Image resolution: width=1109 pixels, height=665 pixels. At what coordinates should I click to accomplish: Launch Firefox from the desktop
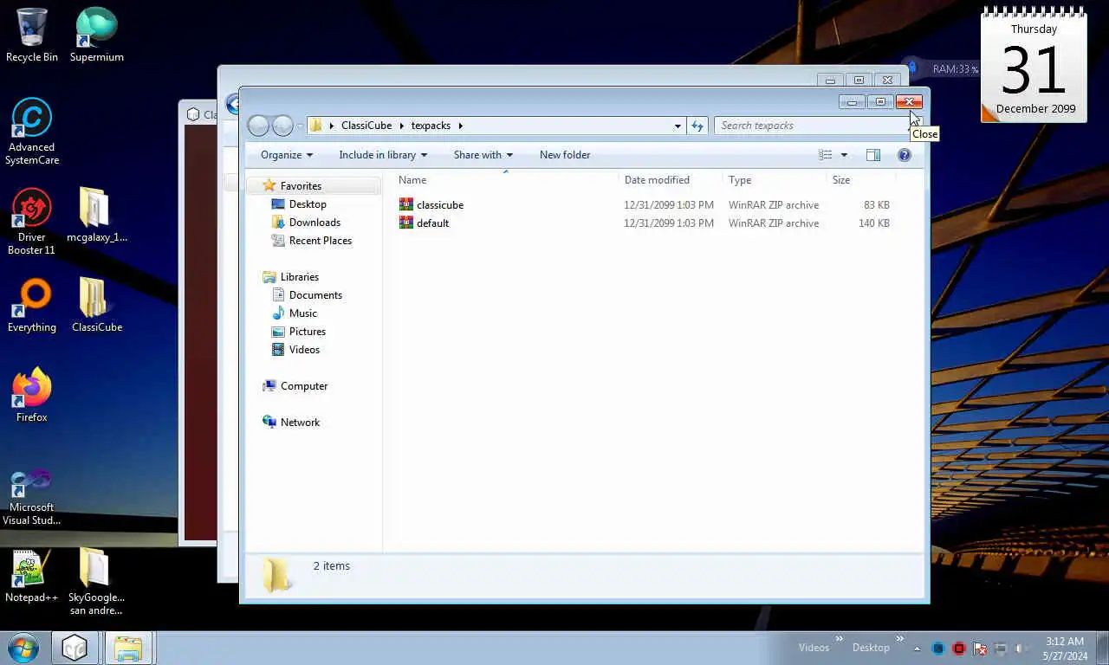[32, 395]
